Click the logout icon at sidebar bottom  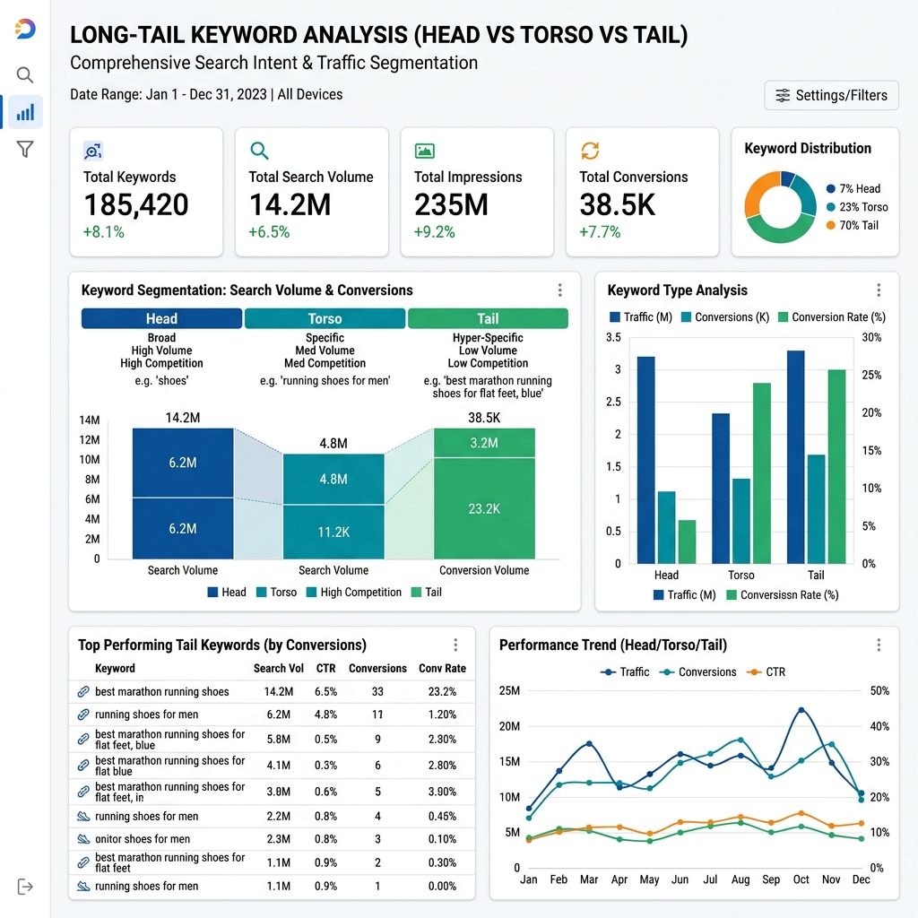click(x=25, y=887)
